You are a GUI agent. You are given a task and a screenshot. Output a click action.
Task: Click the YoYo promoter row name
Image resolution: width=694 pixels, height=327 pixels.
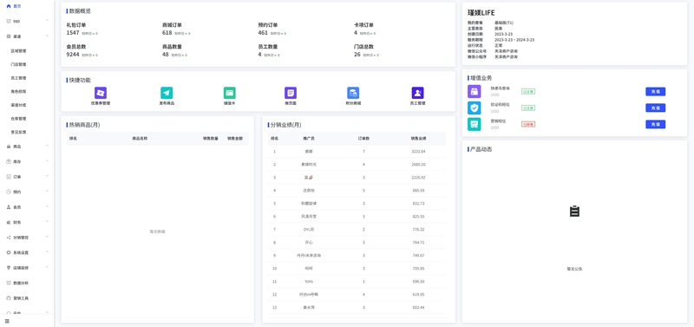click(x=309, y=281)
